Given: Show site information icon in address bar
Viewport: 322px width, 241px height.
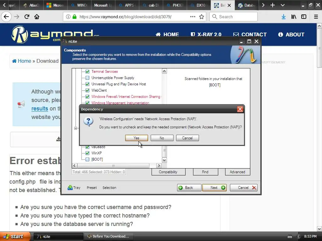Looking at the screenshot, I should 68,17.
